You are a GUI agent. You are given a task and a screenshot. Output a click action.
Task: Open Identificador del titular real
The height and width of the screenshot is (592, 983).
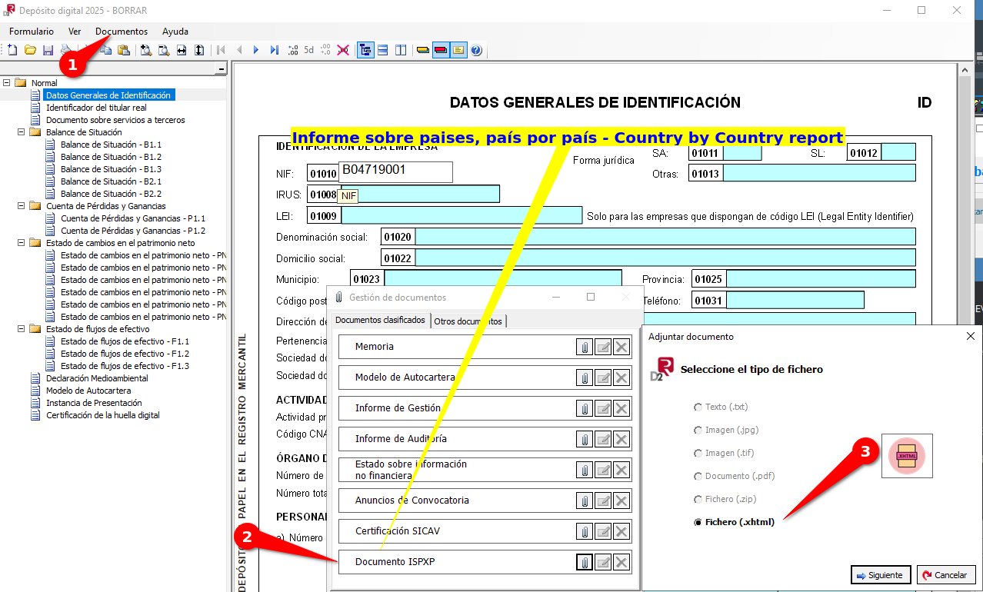(96, 108)
